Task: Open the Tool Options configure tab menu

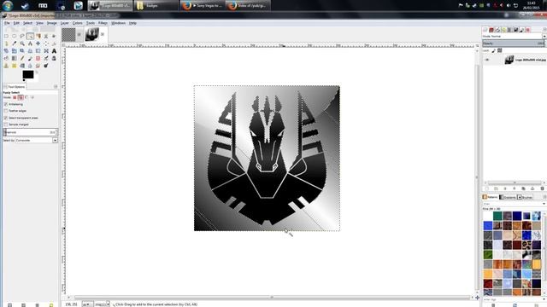Action: [x=56, y=87]
